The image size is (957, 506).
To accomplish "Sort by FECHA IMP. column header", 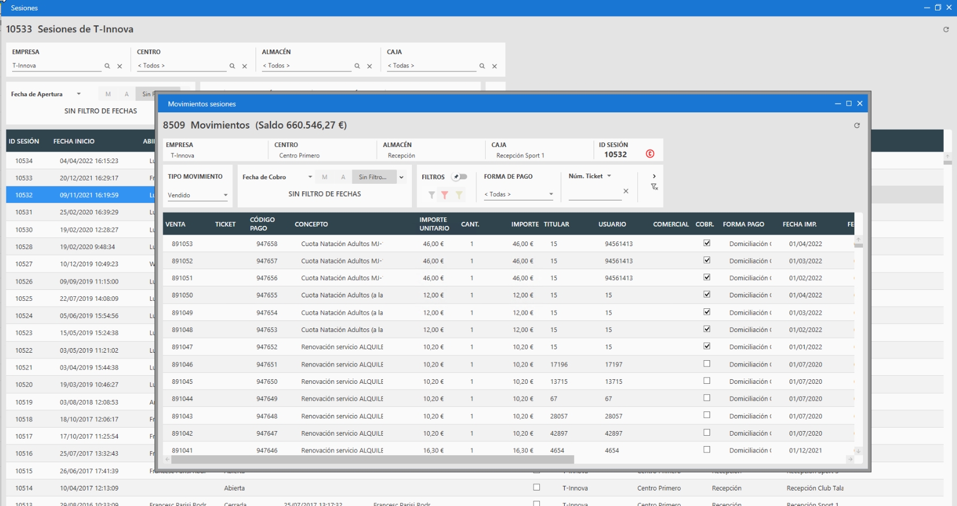I will coord(800,224).
